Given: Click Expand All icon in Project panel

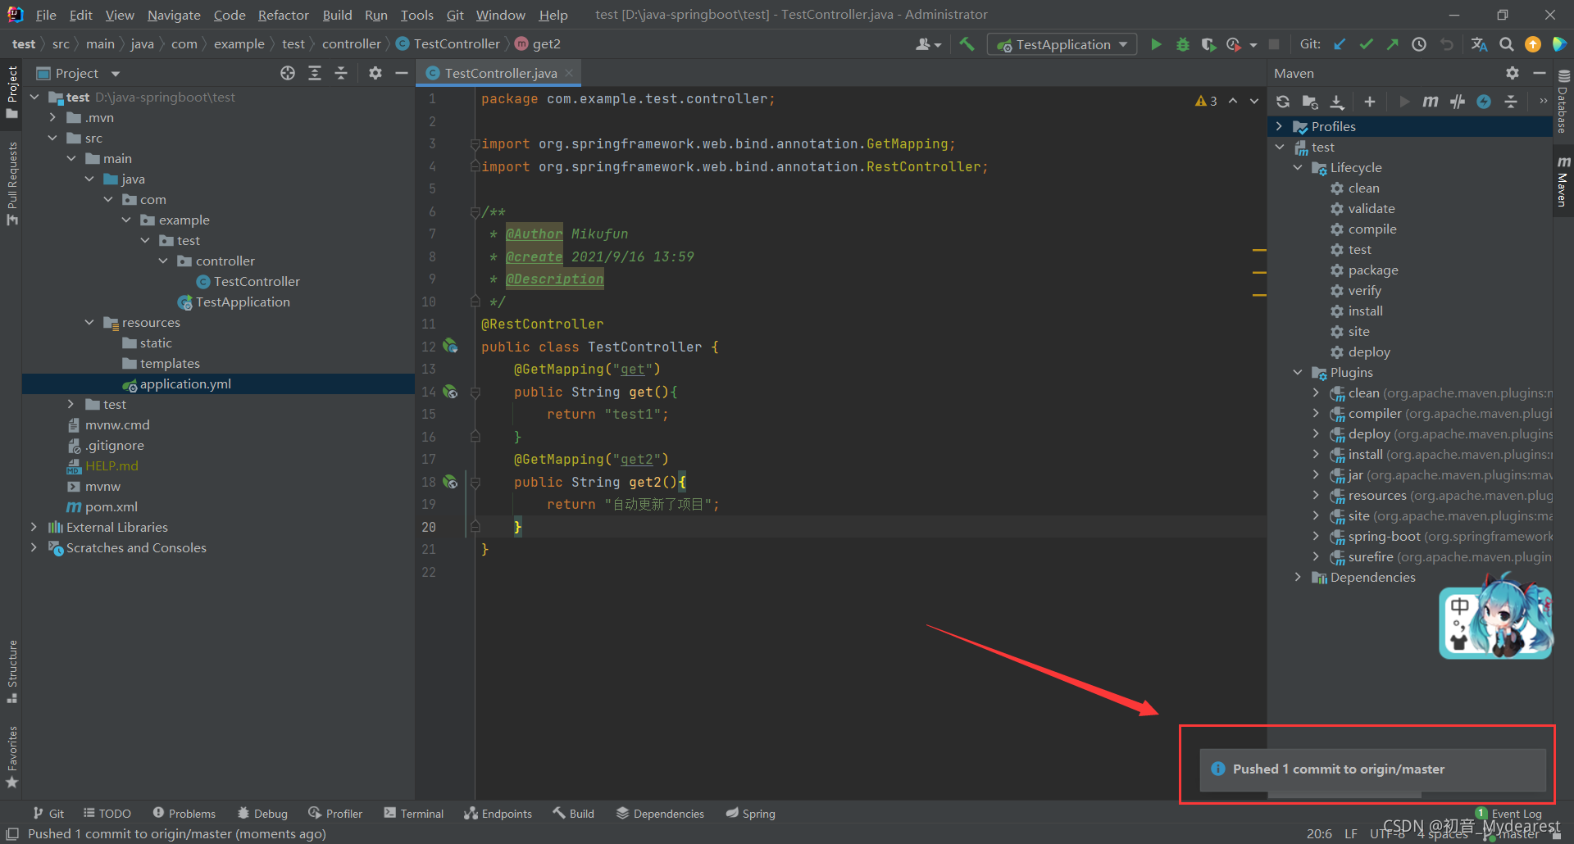Looking at the screenshot, I should tap(315, 73).
